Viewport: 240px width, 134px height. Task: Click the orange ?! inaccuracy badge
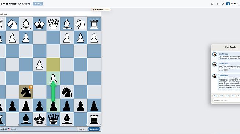coord(31,87)
